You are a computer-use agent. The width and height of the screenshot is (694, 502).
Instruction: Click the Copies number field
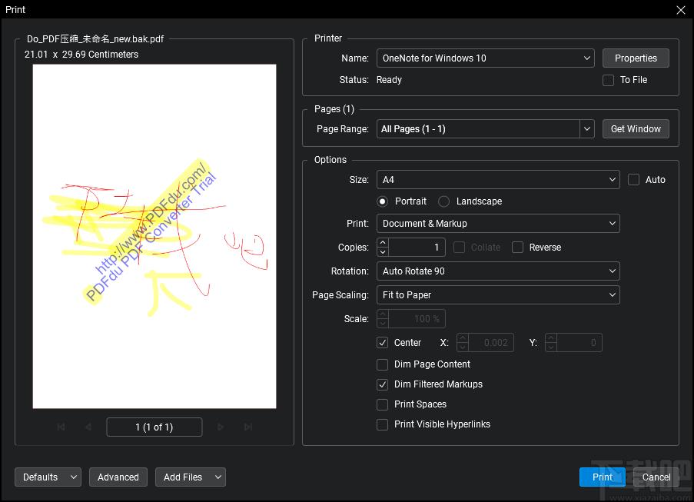417,248
